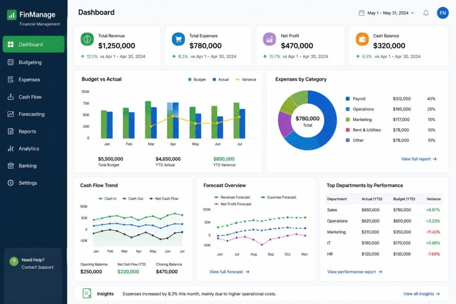Toggle Variance line in chart legend

[x=246, y=79]
